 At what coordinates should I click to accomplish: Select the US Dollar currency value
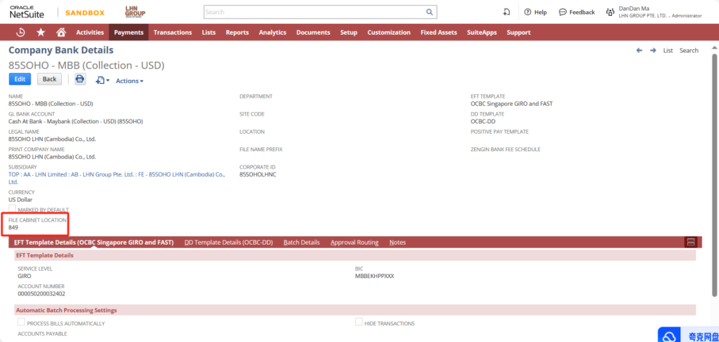pos(21,200)
